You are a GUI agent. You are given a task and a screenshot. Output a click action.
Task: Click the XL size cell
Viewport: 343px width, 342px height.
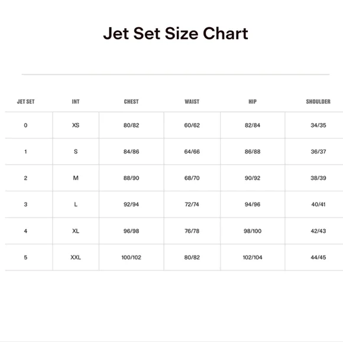tap(76, 231)
